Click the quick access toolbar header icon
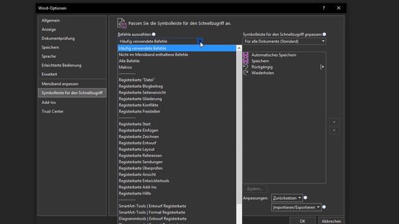The image size is (399, 224). [x=122, y=23]
